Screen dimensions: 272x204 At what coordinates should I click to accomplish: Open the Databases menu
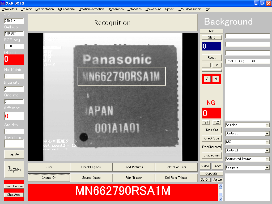pyautogui.click(x=134, y=9)
